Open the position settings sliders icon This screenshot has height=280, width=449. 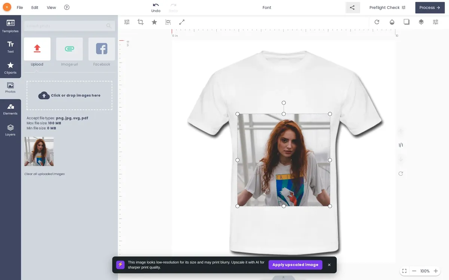tap(436, 22)
